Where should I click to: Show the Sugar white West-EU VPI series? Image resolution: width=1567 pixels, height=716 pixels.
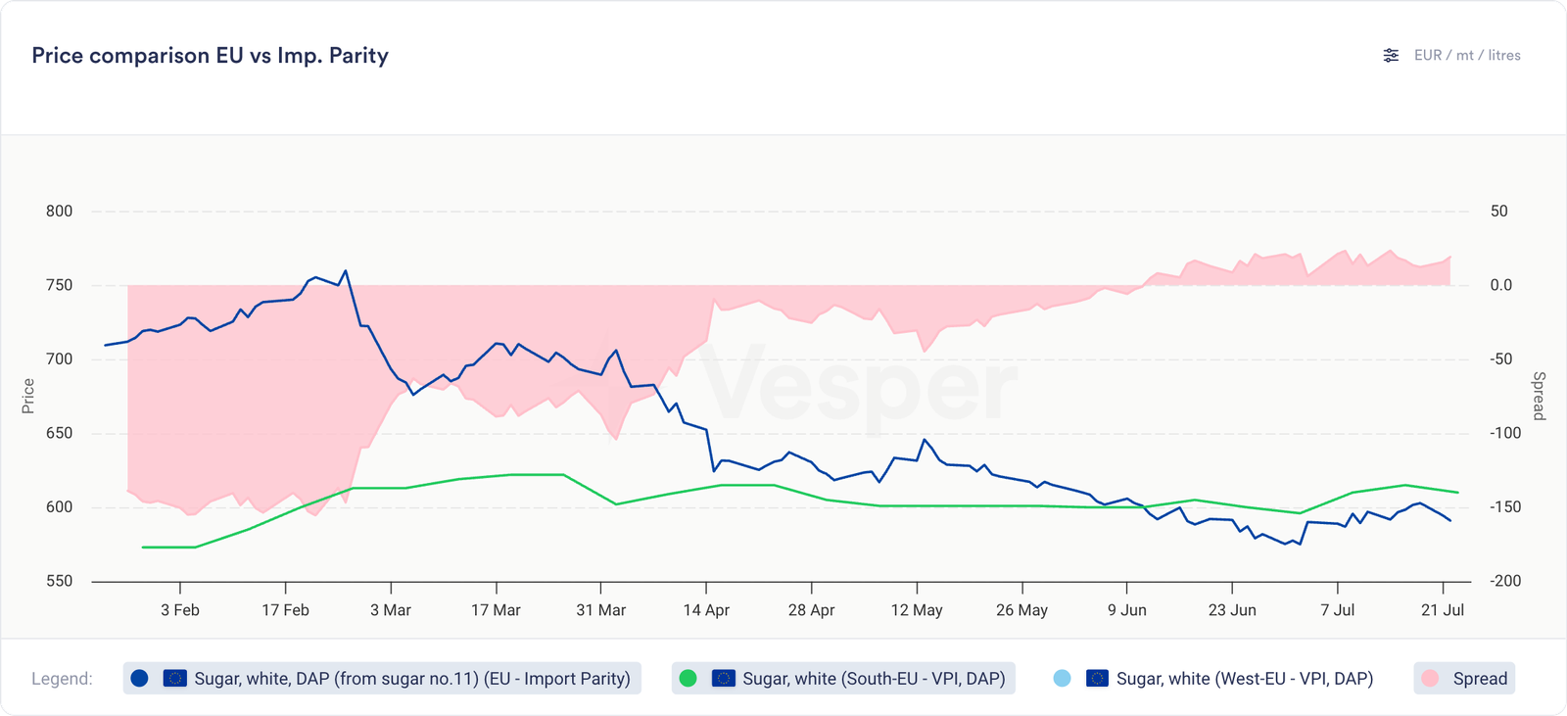(x=1244, y=679)
